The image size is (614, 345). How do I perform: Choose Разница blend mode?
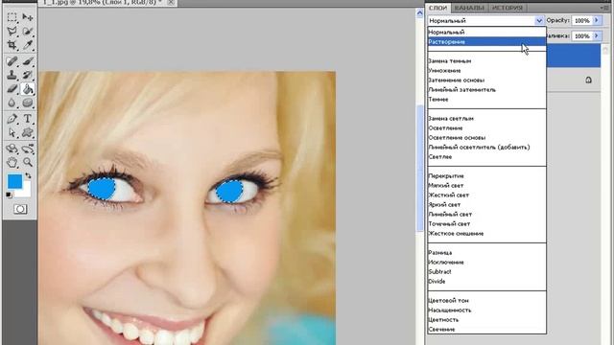[x=486, y=253]
